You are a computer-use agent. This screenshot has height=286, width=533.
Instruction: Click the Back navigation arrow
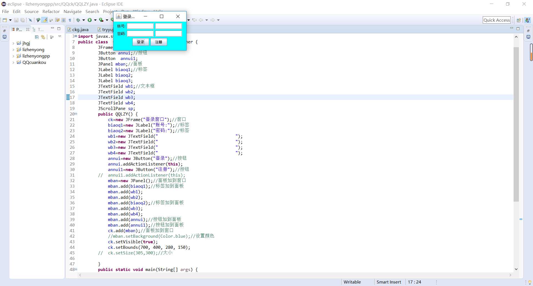(201, 20)
